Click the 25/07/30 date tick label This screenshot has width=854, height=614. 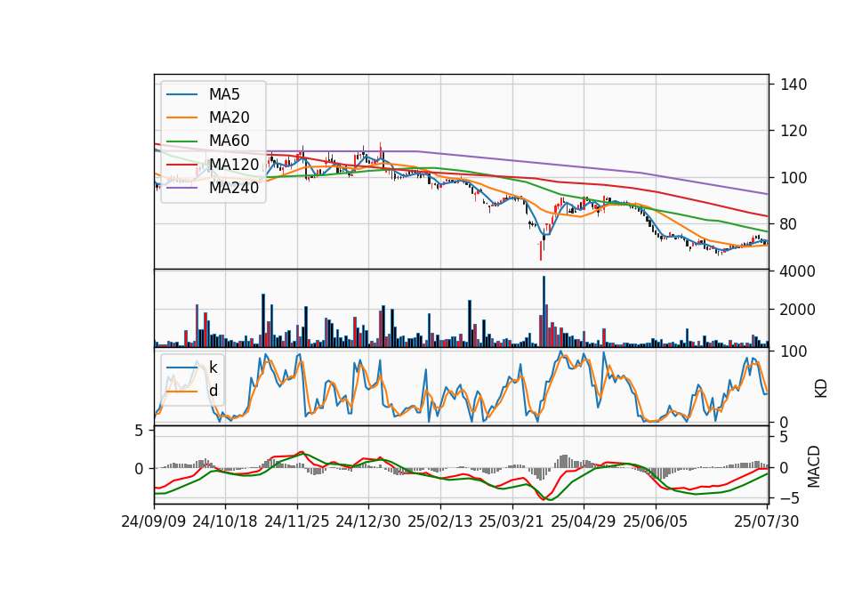(767, 521)
